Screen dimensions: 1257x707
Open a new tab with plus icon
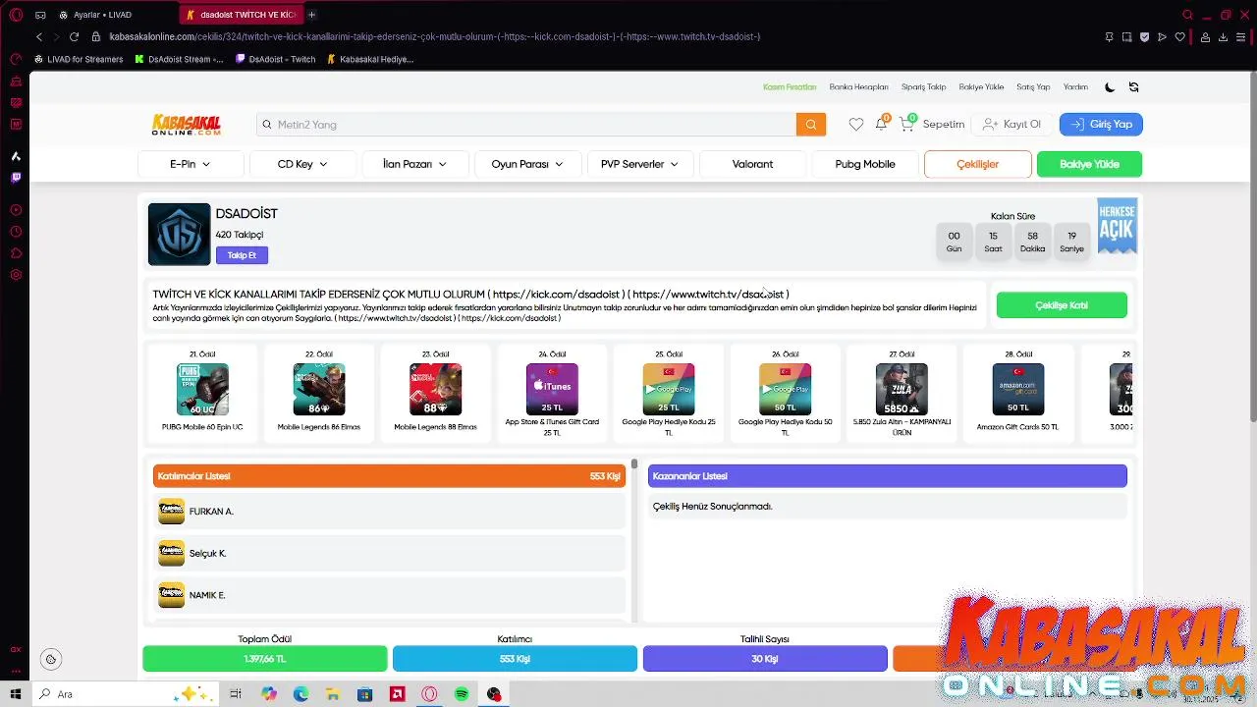312,15
